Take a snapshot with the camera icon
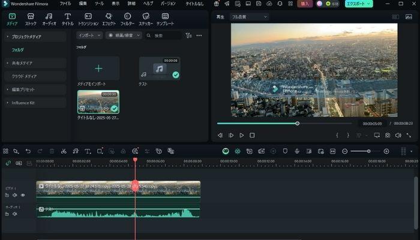This screenshot has width=420, height=240. [388, 136]
